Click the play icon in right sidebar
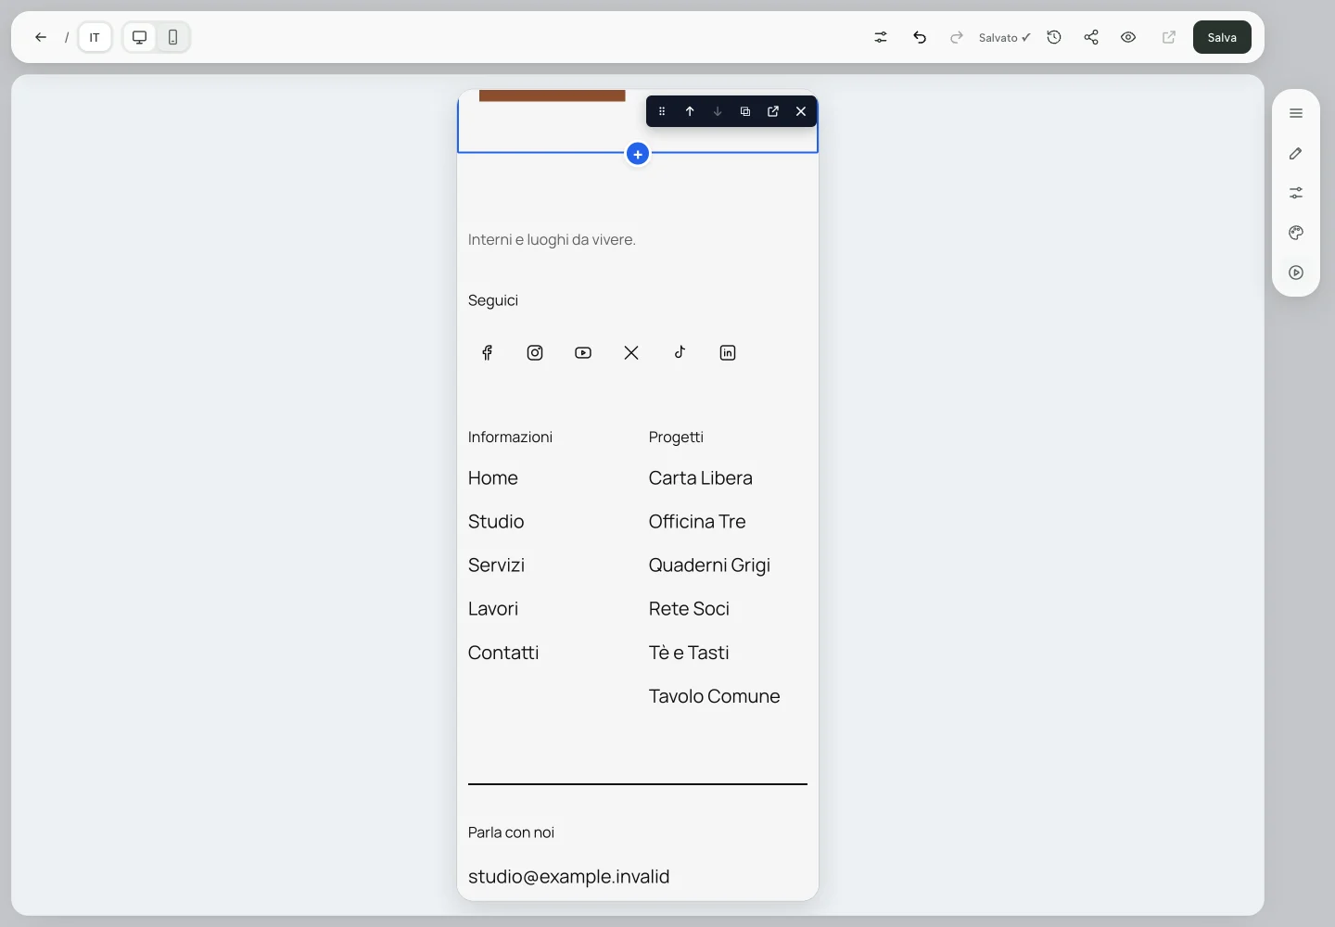Viewport: 1335px width, 927px height. click(1296, 273)
